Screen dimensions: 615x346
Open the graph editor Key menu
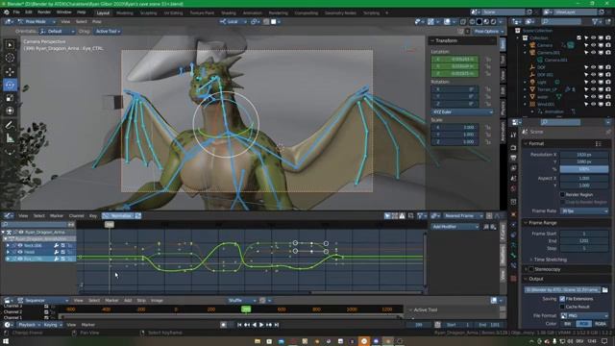tap(93, 215)
